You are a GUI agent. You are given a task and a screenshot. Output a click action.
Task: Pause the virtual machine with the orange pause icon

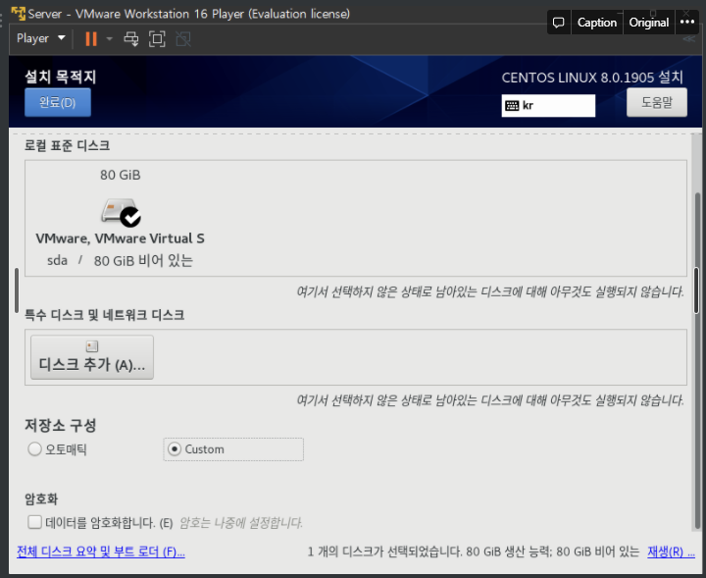click(x=91, y=38)
